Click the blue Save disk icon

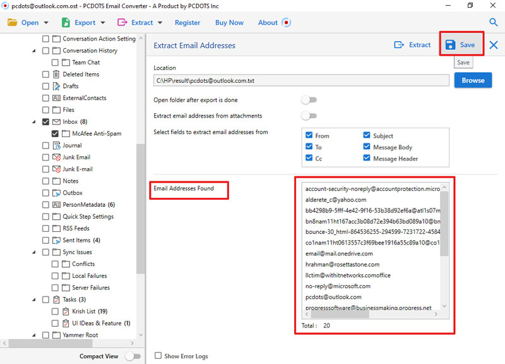pos(449,45)
